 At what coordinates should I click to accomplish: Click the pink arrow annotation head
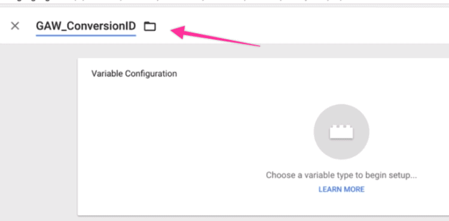coord(178,32)
